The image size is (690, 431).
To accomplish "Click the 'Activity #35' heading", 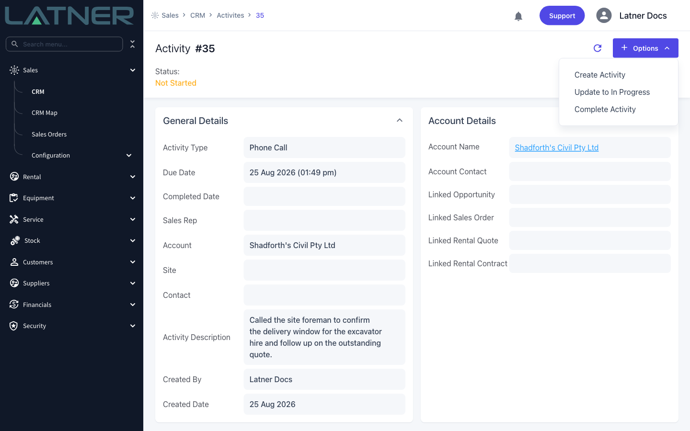I will click(x=185, y=48).
